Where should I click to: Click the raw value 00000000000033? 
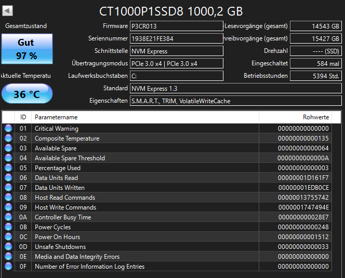(x=303, y=246)
